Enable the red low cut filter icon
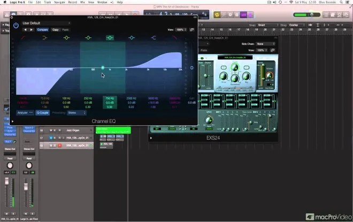This screenshot has height=222, width=353. pos(23,37)
